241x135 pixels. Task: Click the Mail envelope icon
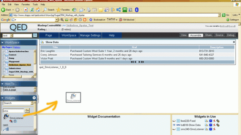(x=81, y=10)
